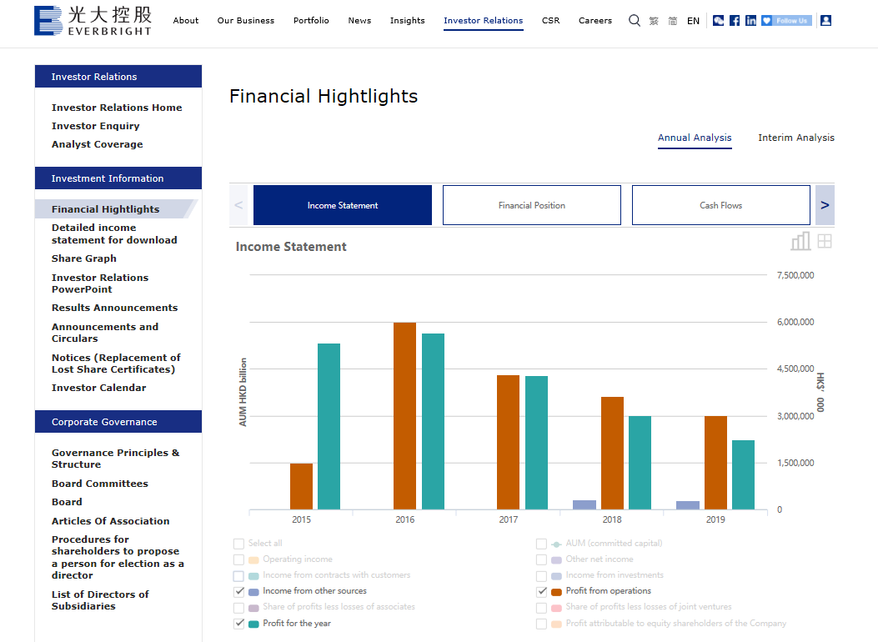Enable the Select all checkbox
The width and height of the screenshot is (878, 642).
(239, 543)
